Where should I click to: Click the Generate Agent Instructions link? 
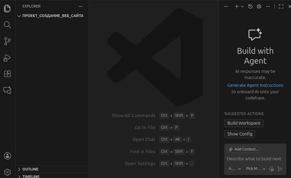255,85
